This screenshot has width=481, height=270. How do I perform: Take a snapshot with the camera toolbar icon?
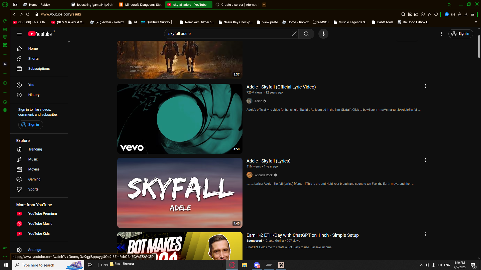[x=416, y=14]
